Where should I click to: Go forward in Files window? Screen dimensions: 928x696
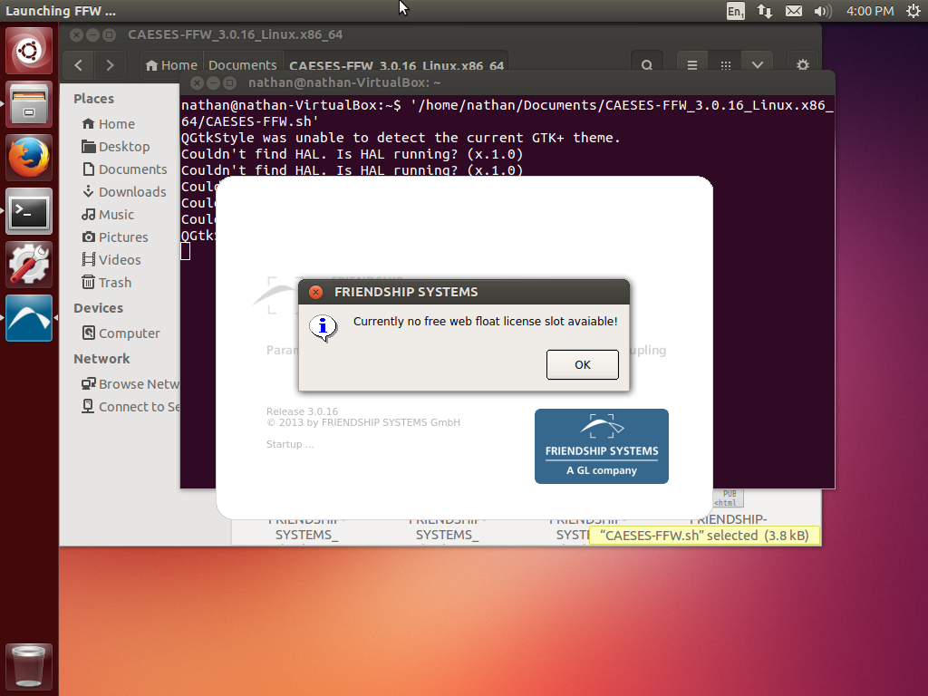tap(110, 65)
